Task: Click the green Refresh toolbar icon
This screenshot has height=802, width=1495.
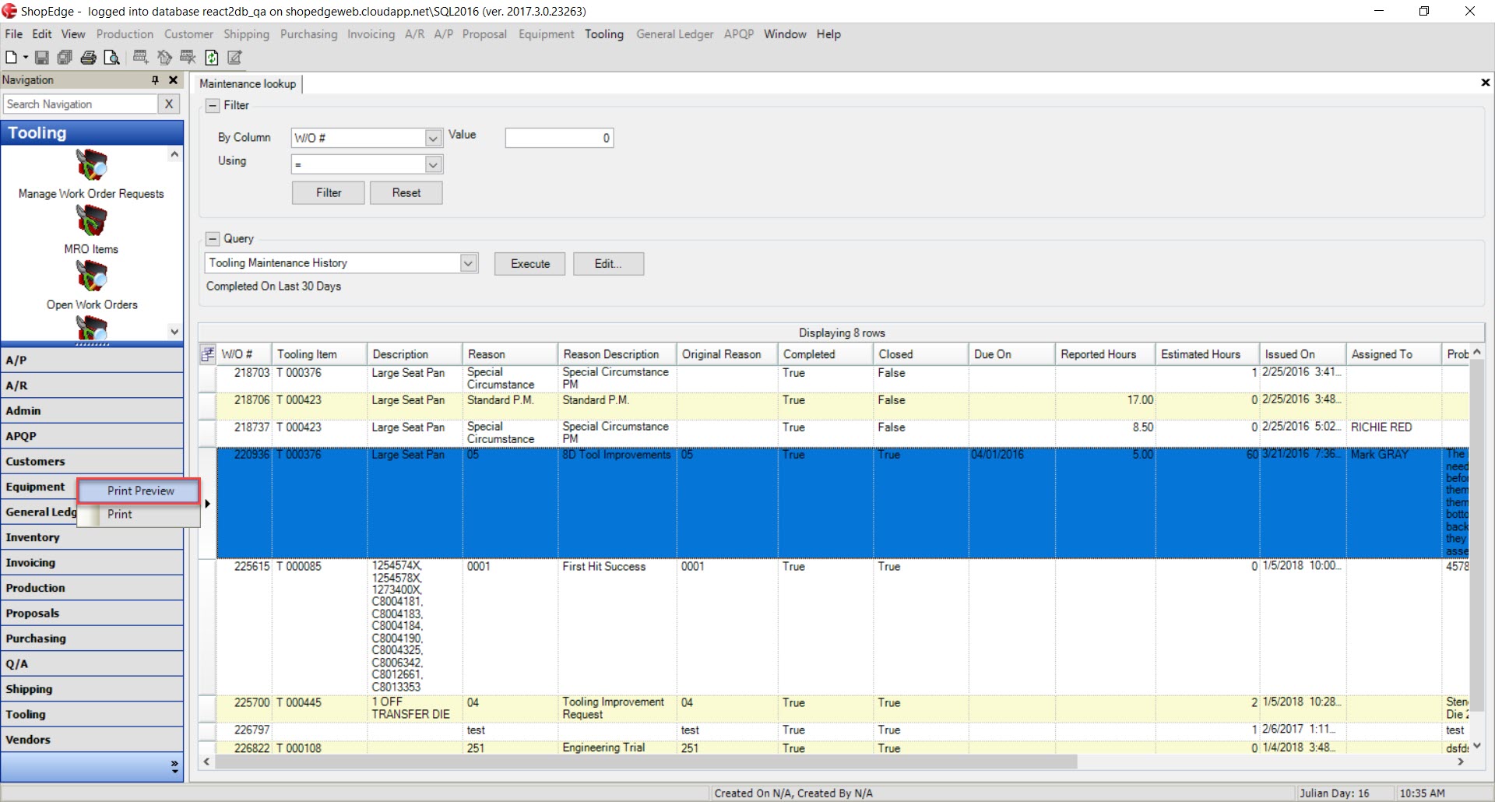Action: (x=211, y=57)
